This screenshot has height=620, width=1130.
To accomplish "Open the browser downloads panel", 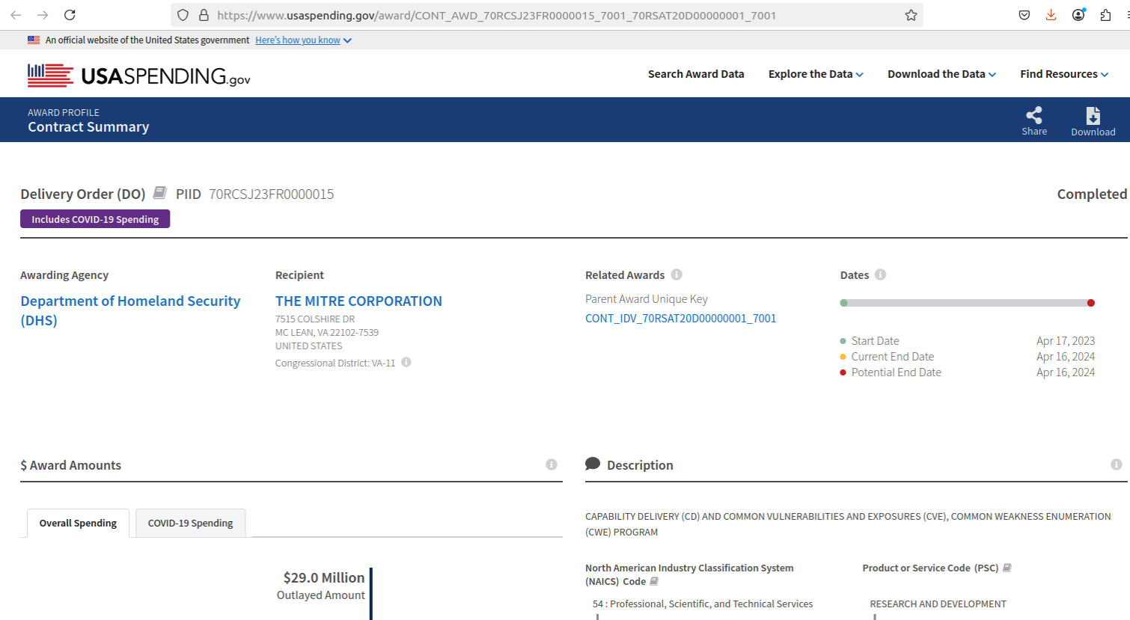I will (1051, 15).
